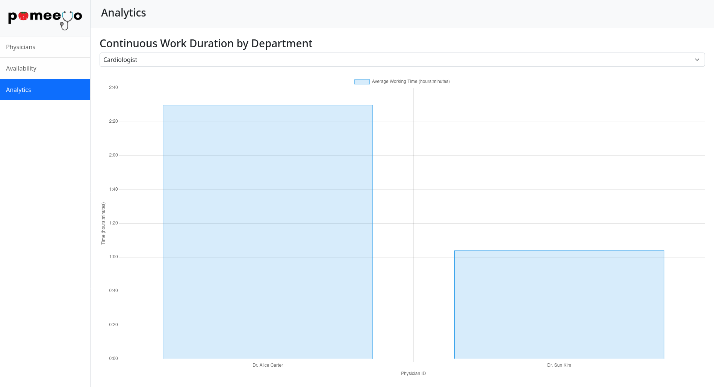The image size is (714, 387).
Task: Open the Cardiologist department dropdown
Action: point(402,60)
